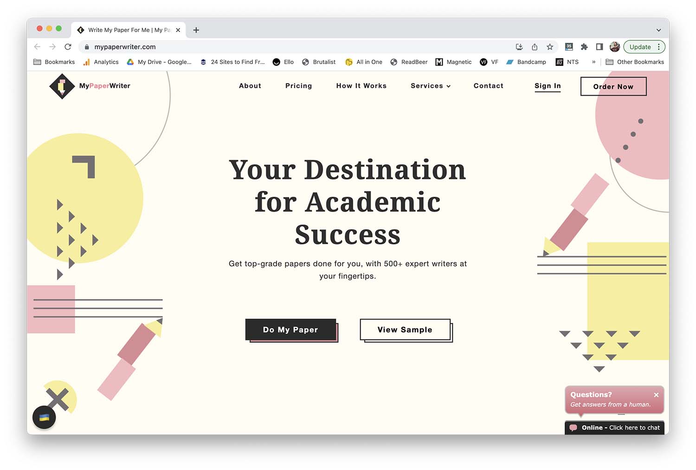Close the Questions chat popup
Screen dimensions: 696x470
[x=656, y=395]
